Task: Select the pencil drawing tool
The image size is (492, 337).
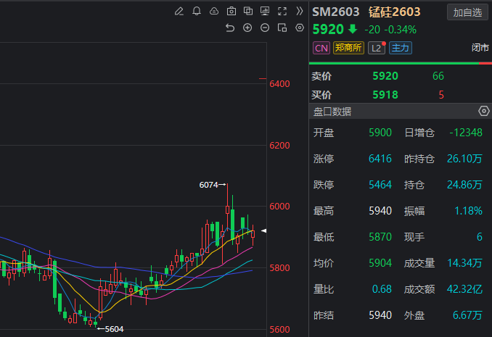Action: coord(179,12)
